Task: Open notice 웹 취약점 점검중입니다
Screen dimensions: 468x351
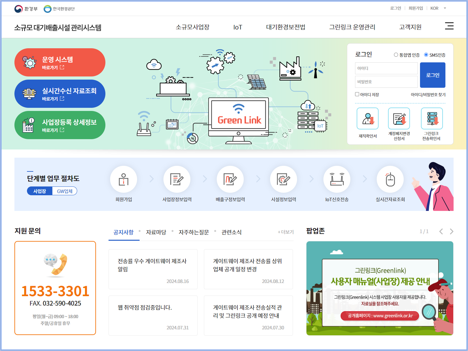Action: click(153, 316)
